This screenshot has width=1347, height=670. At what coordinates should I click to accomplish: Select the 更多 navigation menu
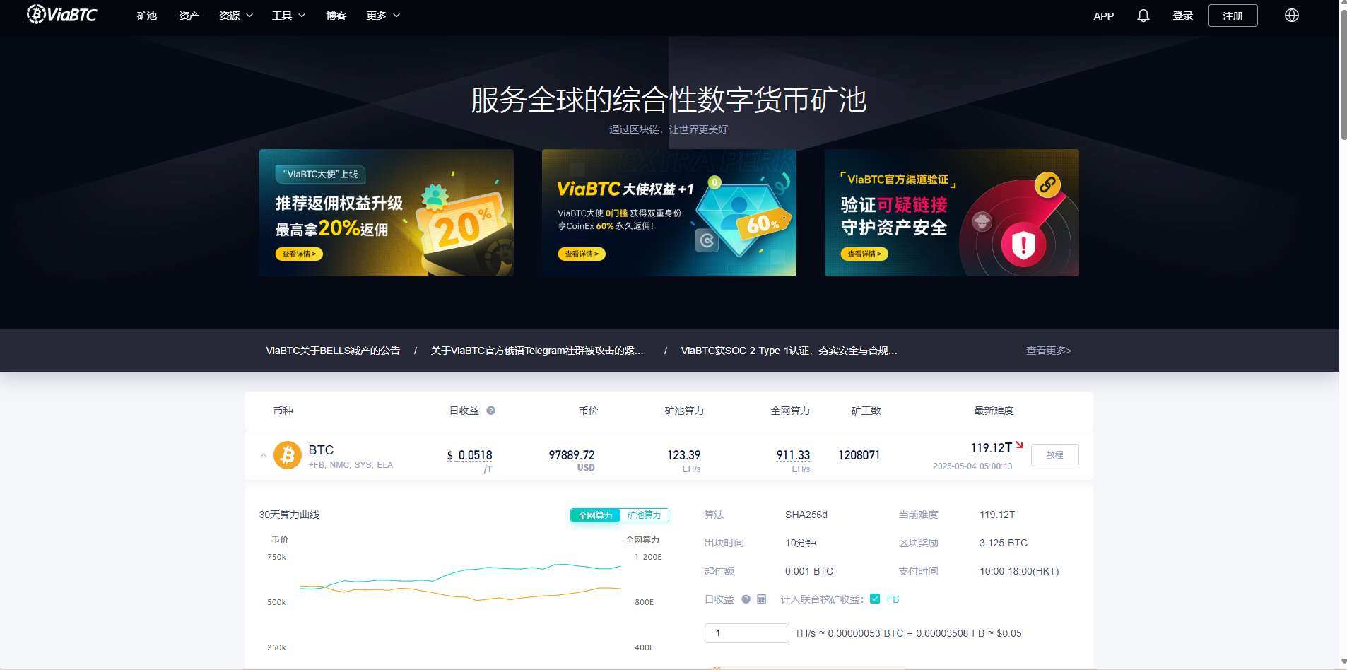click(x=382, y=15)
